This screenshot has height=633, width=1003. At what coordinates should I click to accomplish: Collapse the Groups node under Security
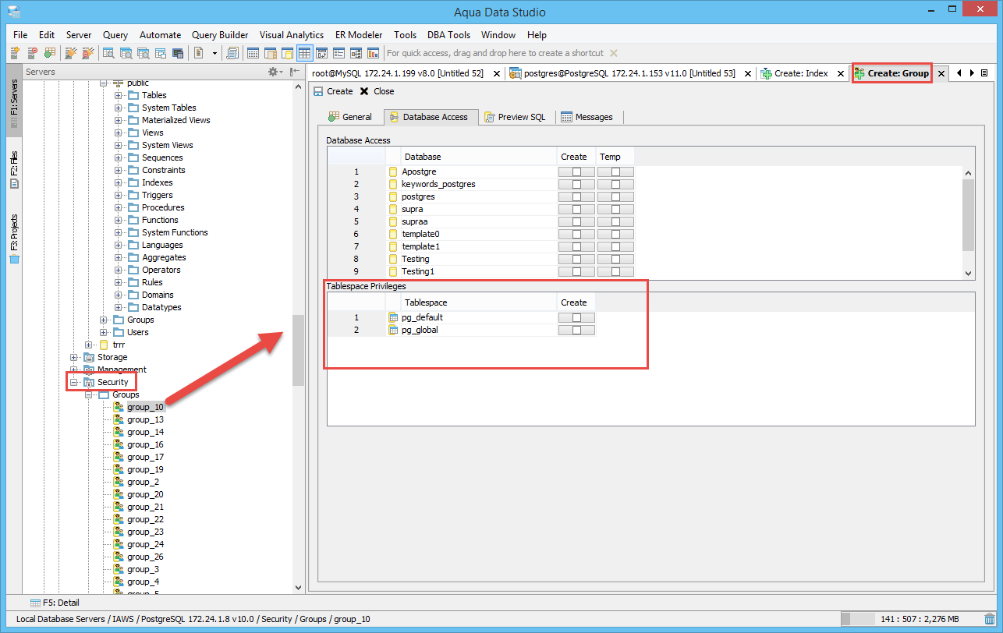coord(89,394)
